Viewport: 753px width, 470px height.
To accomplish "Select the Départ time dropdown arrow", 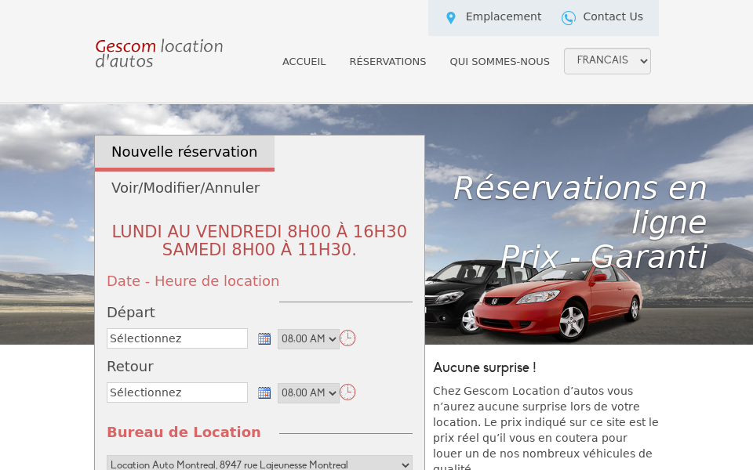I will point(330,339).
